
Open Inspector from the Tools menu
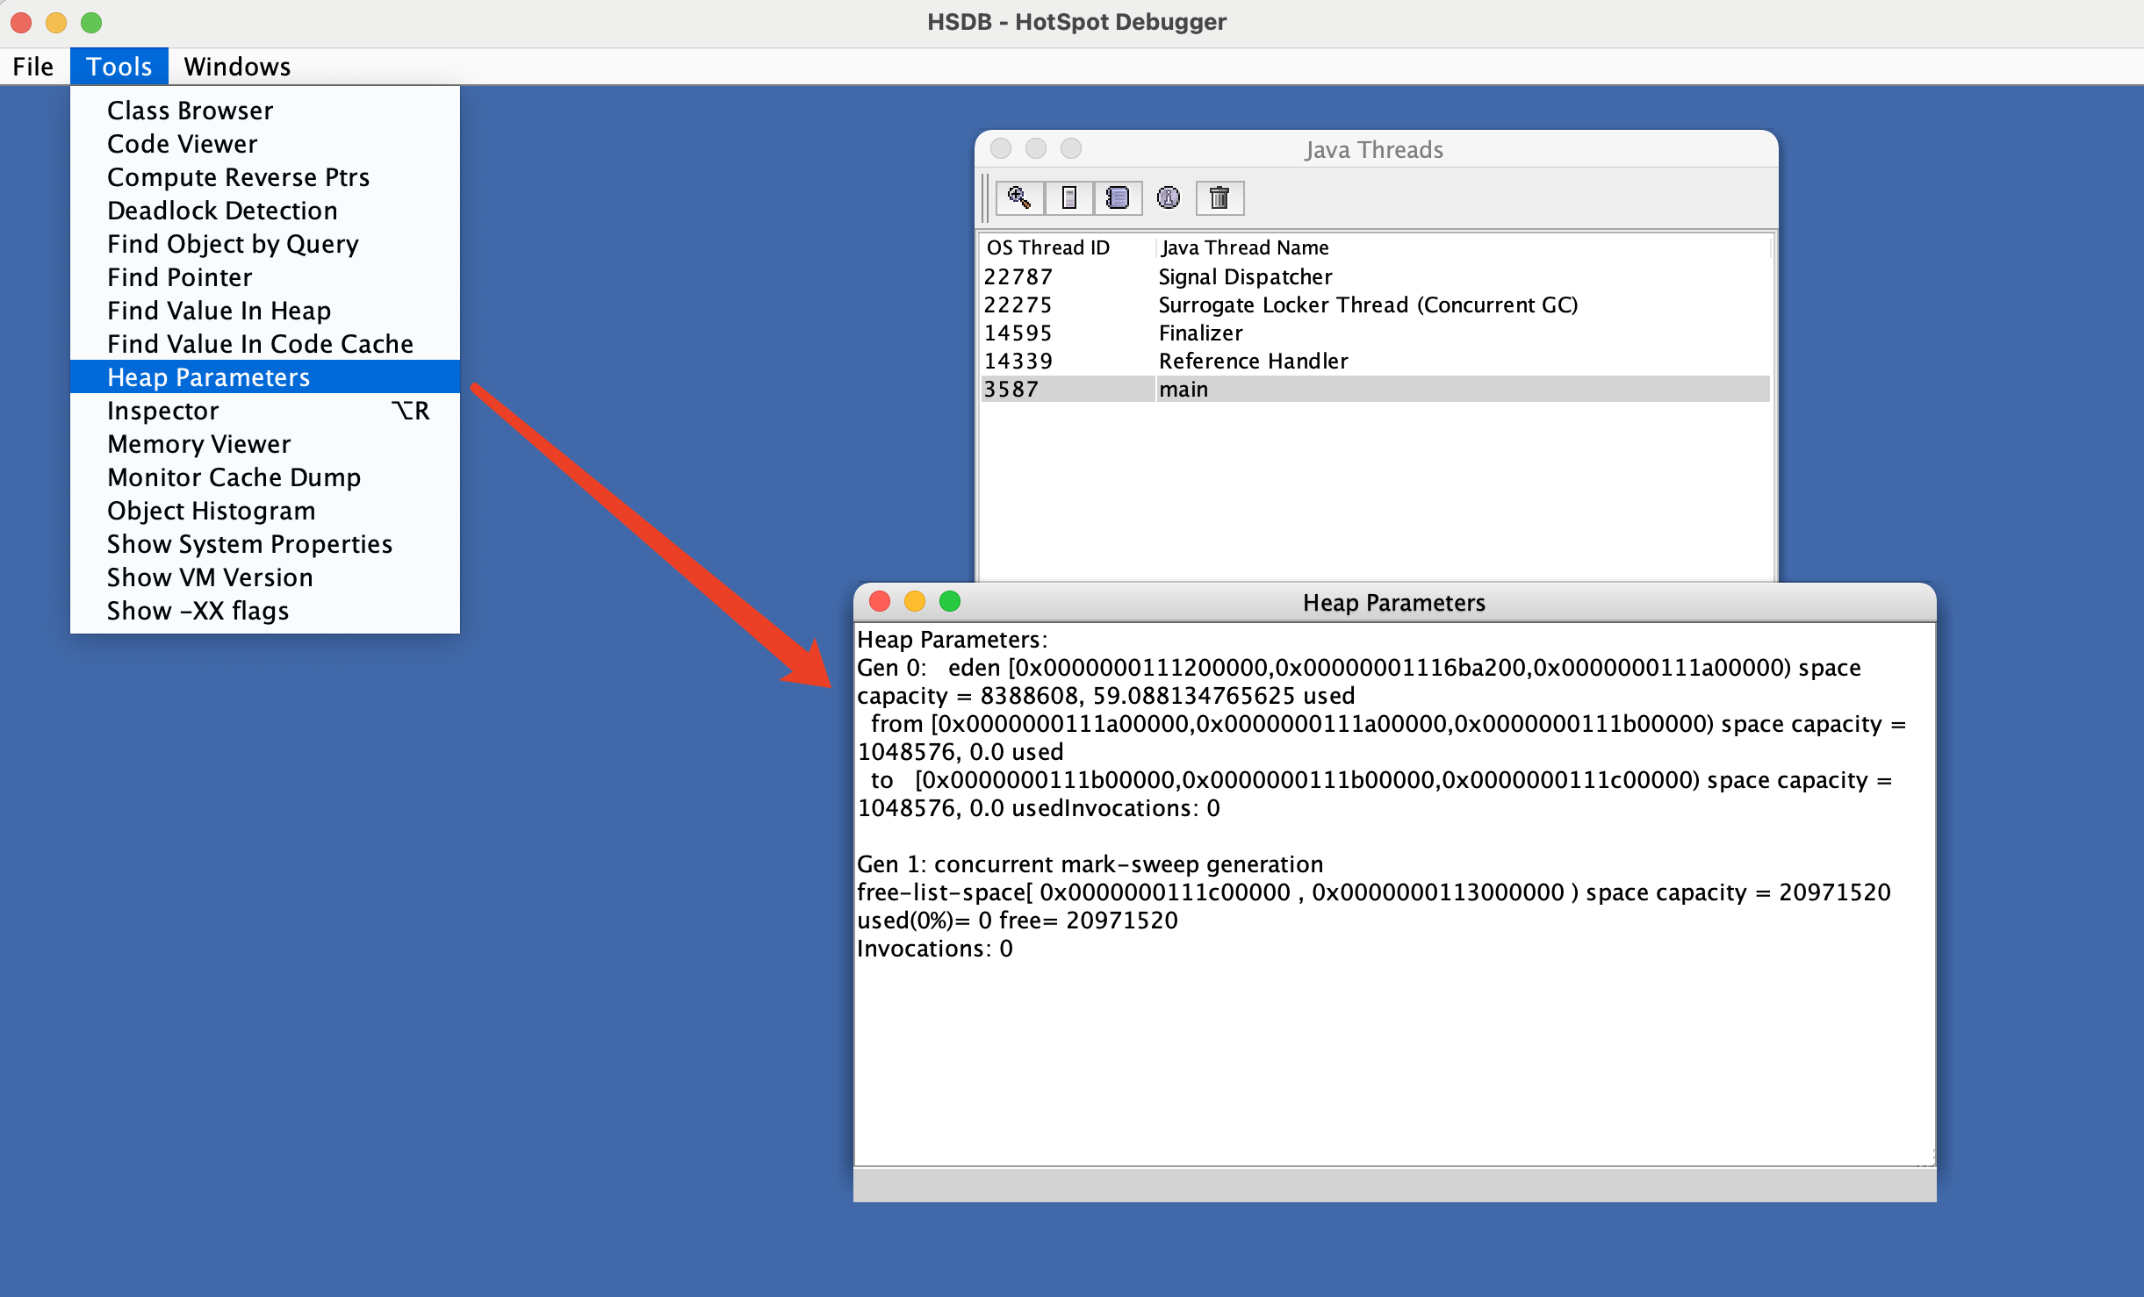click(x=163, y=411)
